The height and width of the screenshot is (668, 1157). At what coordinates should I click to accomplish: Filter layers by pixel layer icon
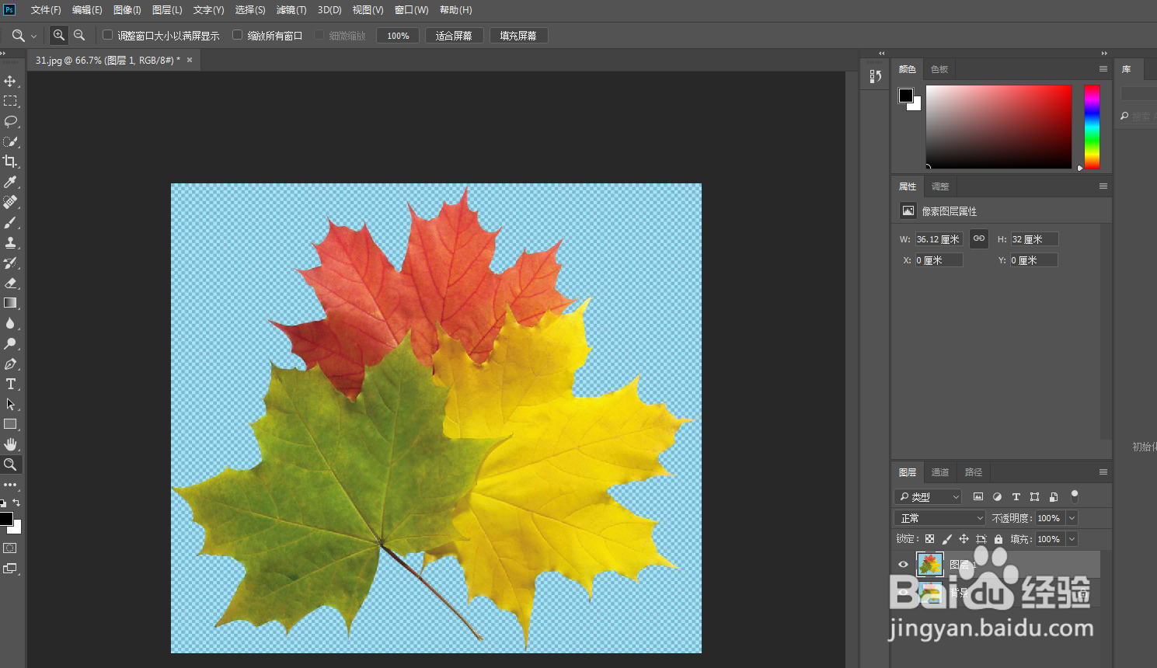[978, 496]
